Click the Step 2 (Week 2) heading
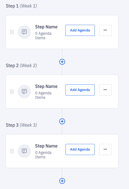 [x=22, y=66]
